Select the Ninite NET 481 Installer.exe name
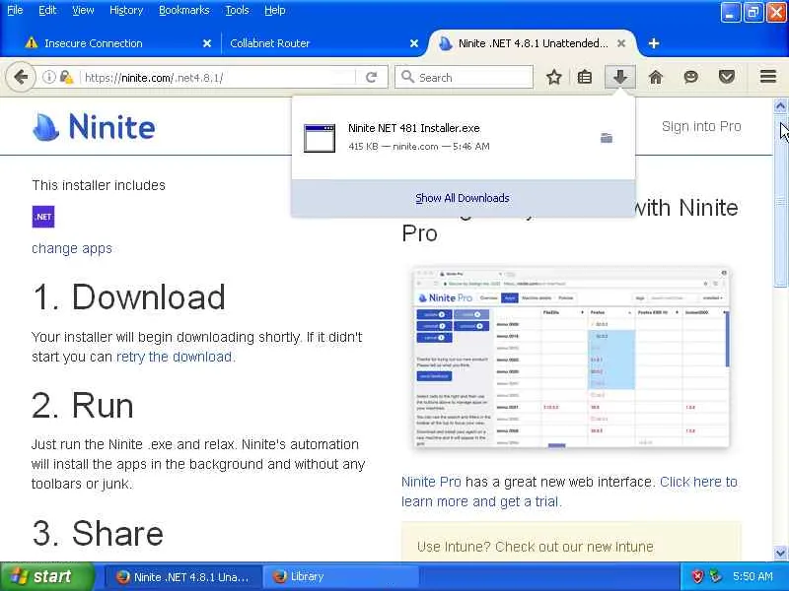The height and width of the screenshot is (591, 789). (413, 128)
